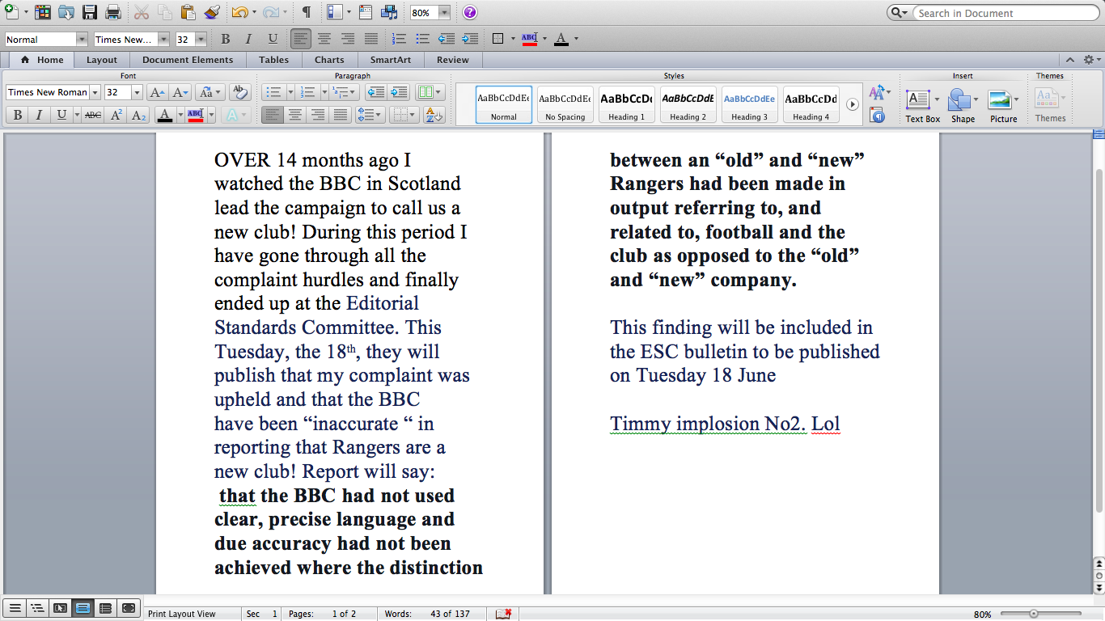
Task: Select the Format Painter brush icon
Action: (x=211, y=12)
